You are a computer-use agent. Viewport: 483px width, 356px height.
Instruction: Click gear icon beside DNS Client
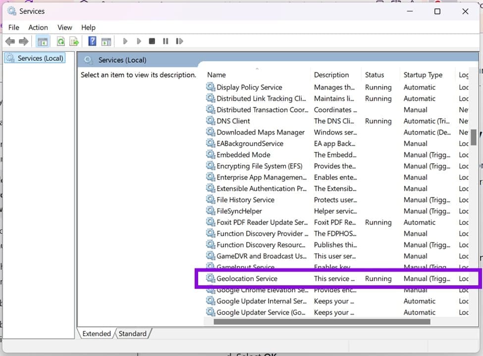click(211, 121)
